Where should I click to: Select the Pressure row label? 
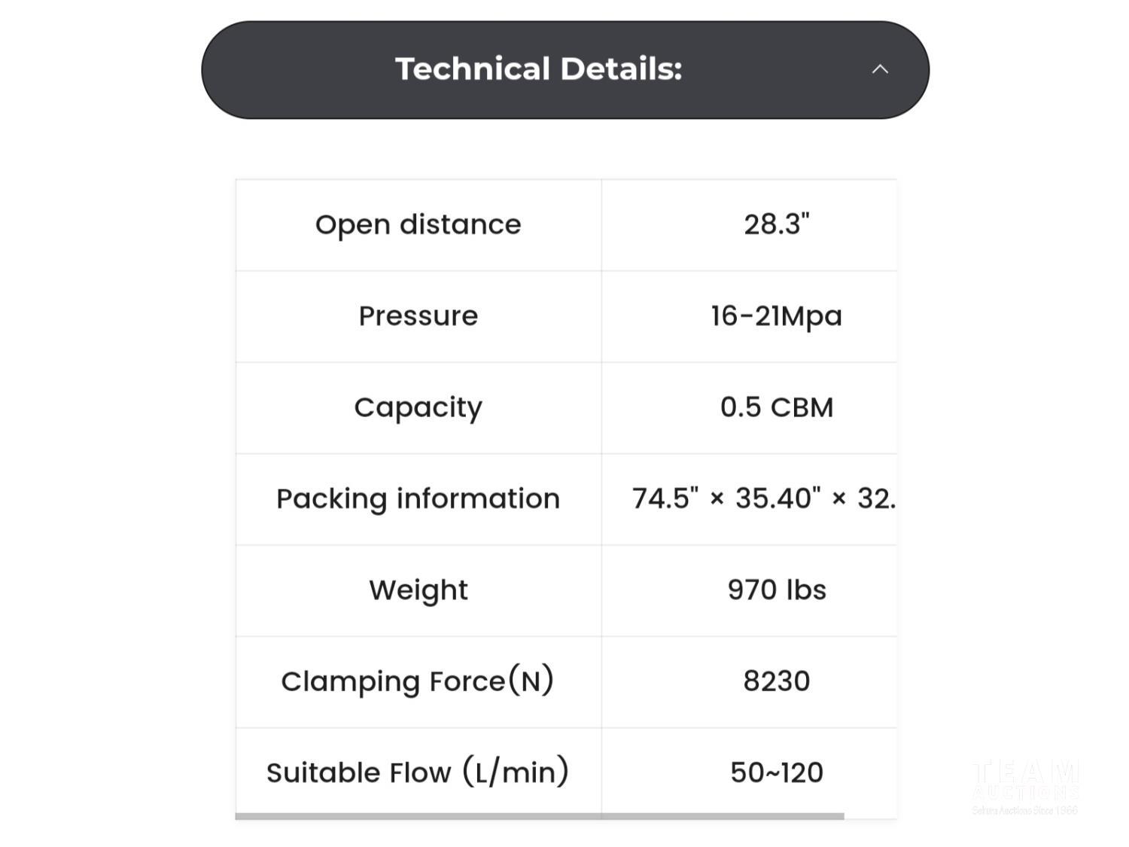418,316
